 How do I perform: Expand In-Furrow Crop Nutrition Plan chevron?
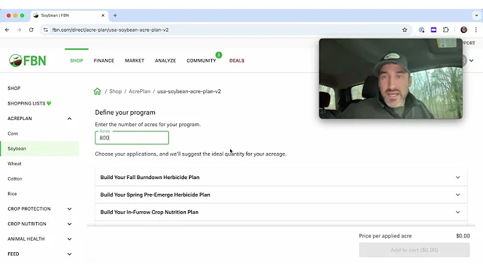pos(458,212)
